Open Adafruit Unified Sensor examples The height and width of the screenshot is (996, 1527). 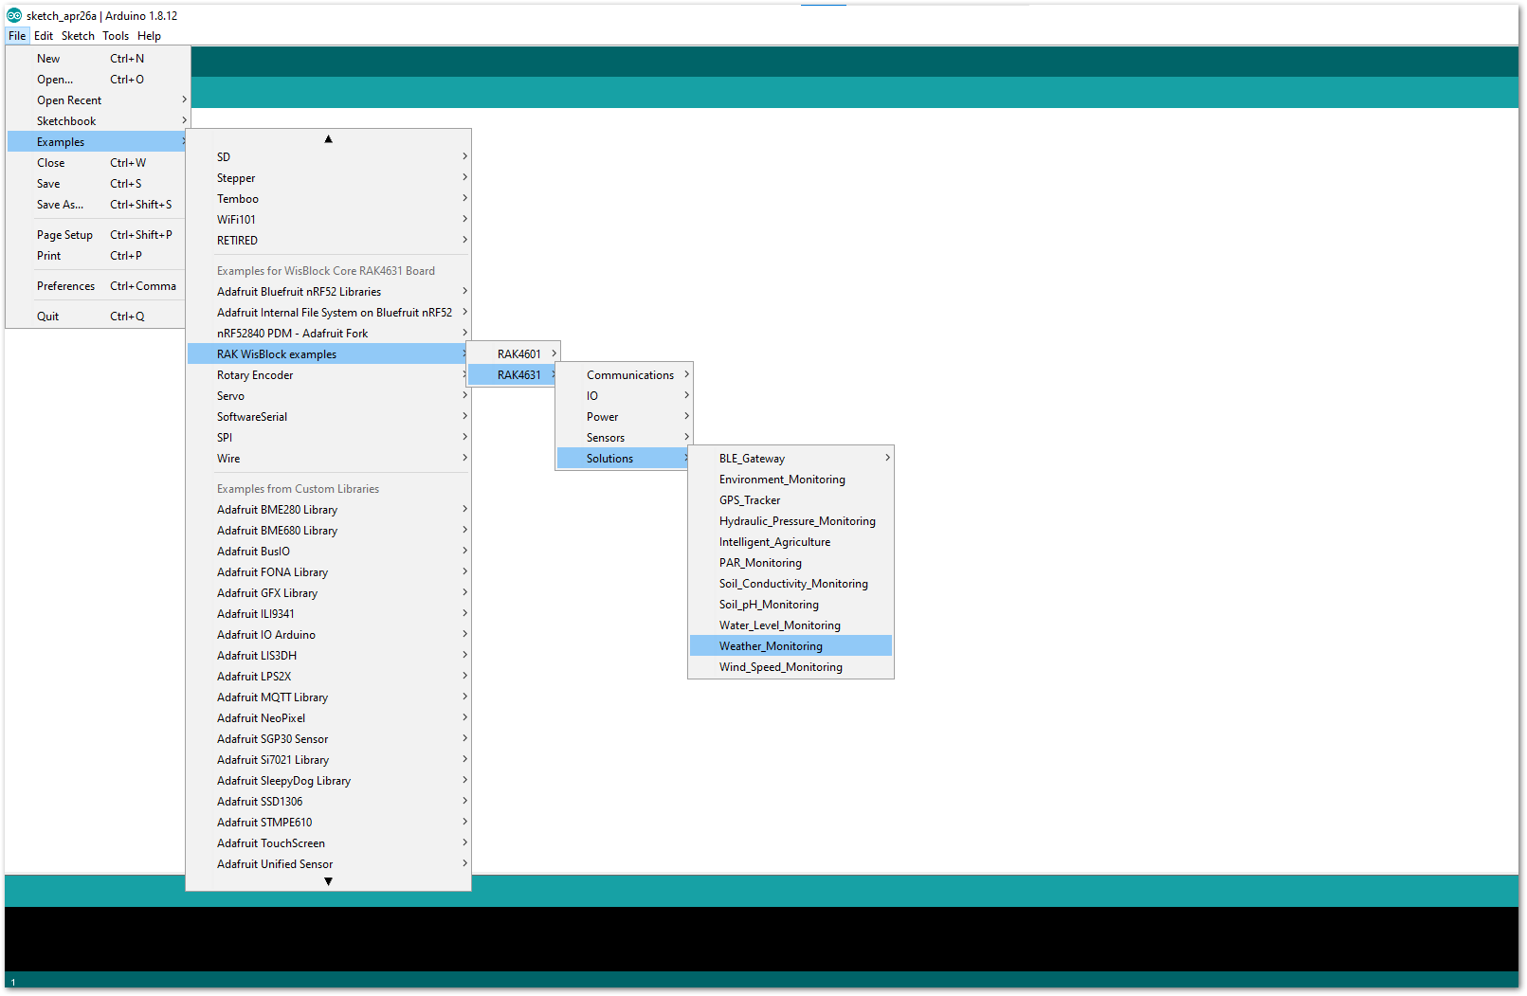pos(328,864)
